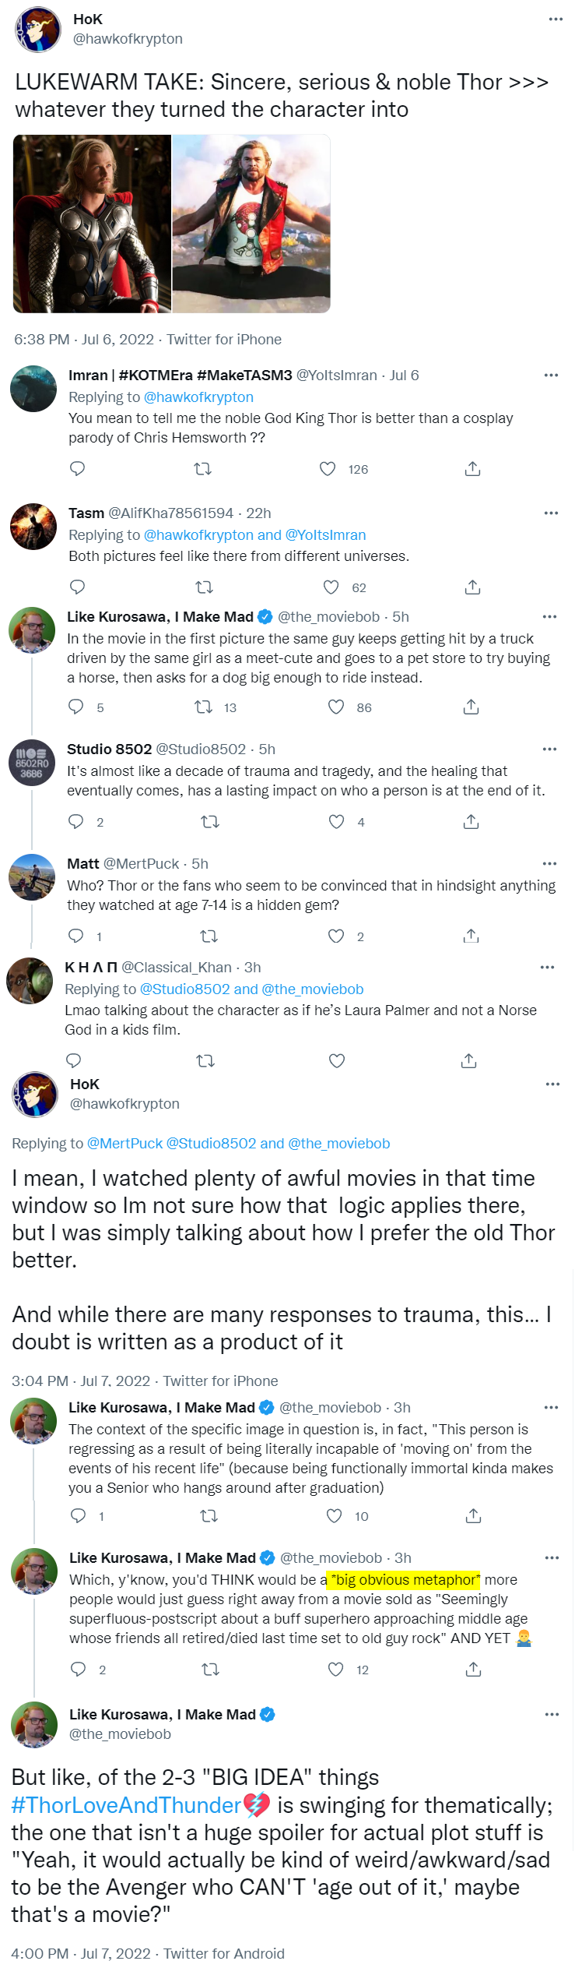This screenshot has width=575, height=1982.
Task: Open more options on HoK's original tweet
Action: (556, 19)
